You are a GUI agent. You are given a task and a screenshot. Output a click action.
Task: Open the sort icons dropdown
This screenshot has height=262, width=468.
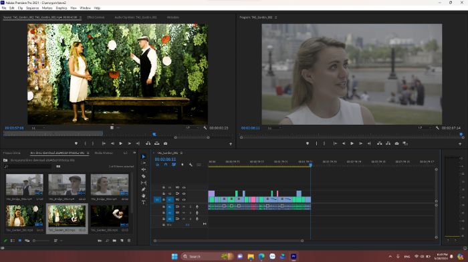pyautogui.click(x=57, y=241)
